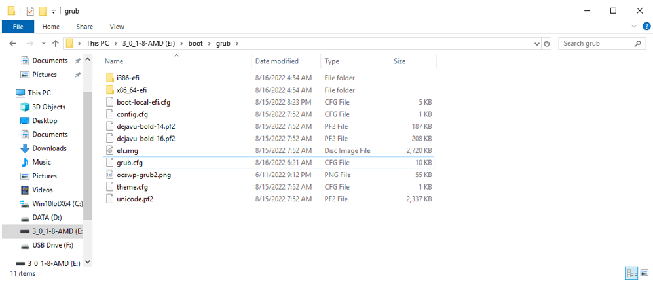
Task: Select the ocswp-grub2.png image file
Action: pos(143,175)
